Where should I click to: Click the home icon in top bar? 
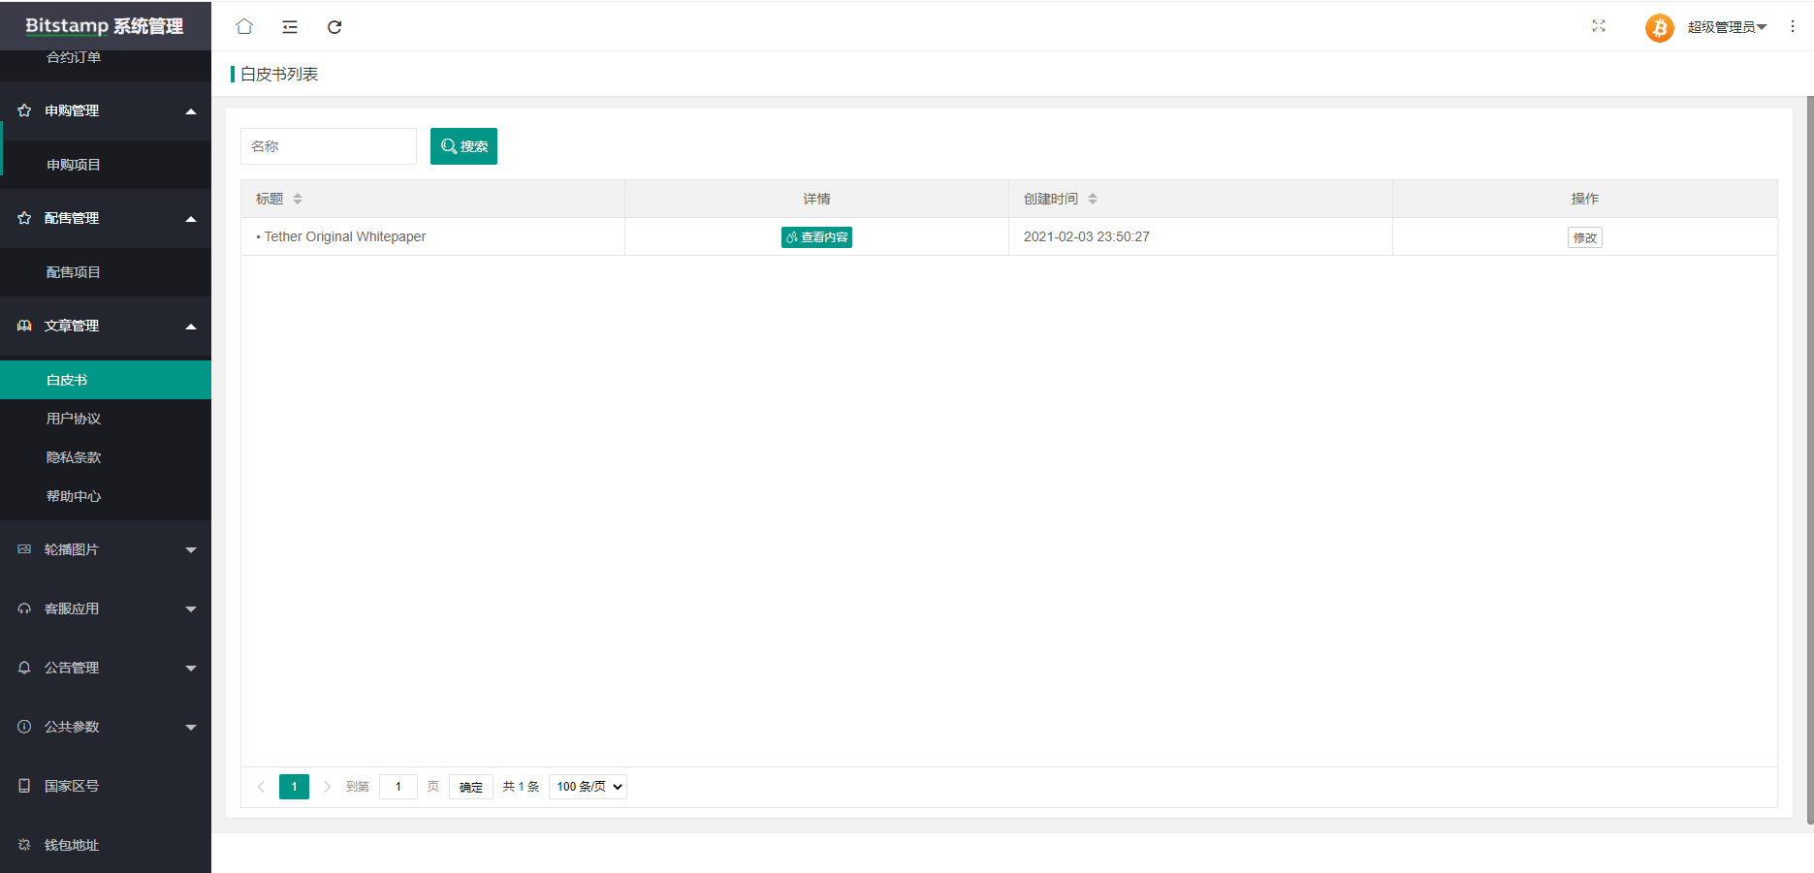click(x=244, y=26)
